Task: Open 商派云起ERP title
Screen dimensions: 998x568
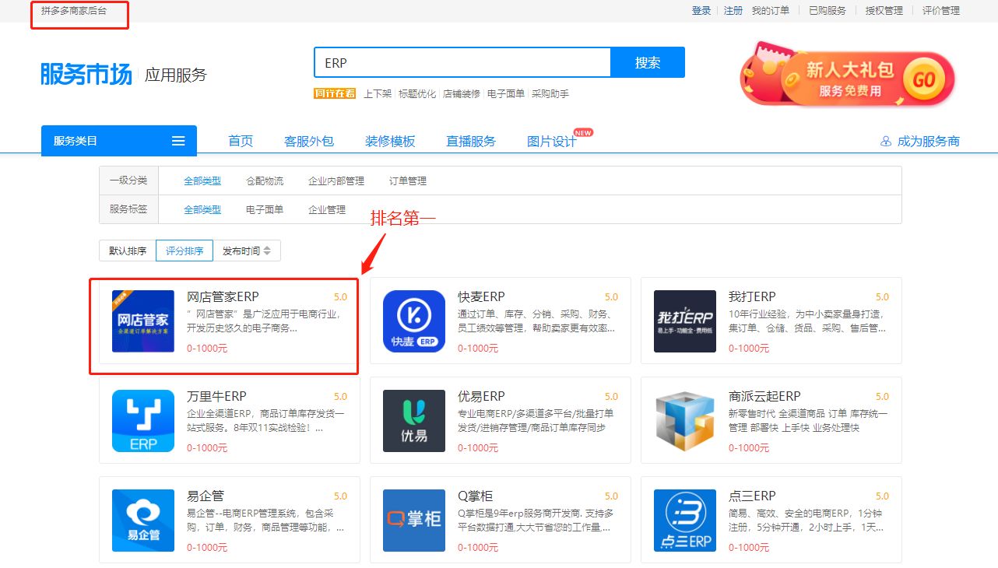Action: tap(764, 396)
